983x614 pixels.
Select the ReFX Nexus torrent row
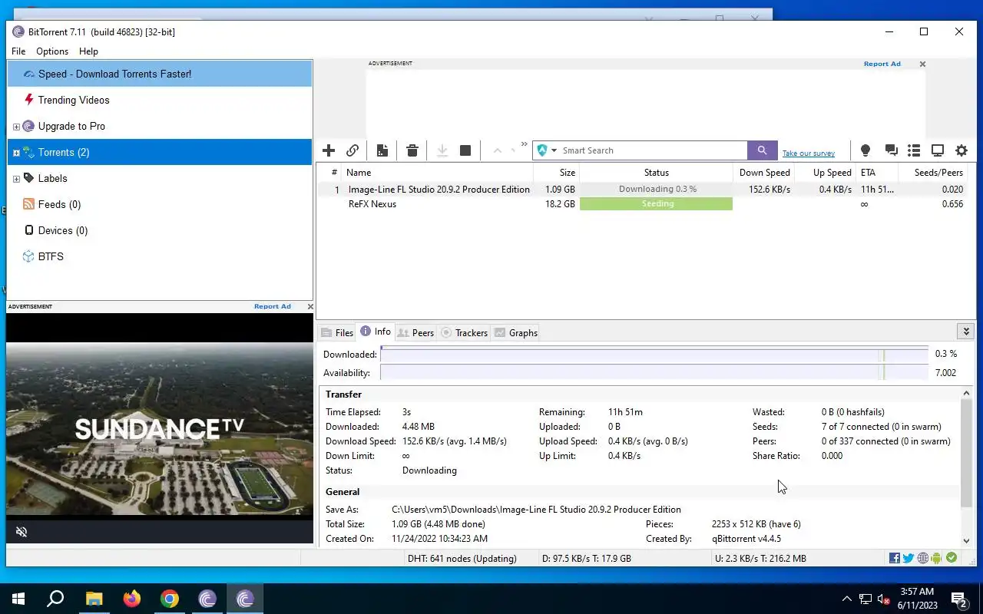646,204
